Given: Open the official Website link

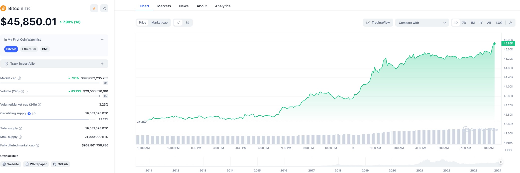Looking at the screenshot, I should pyautogui.click(x=11, y=164).
